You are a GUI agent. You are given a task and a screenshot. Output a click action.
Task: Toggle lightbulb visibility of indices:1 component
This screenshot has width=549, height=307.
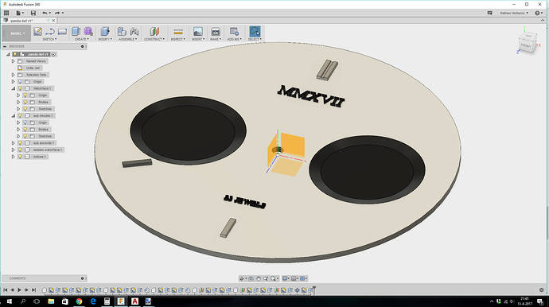click(20, 157)
